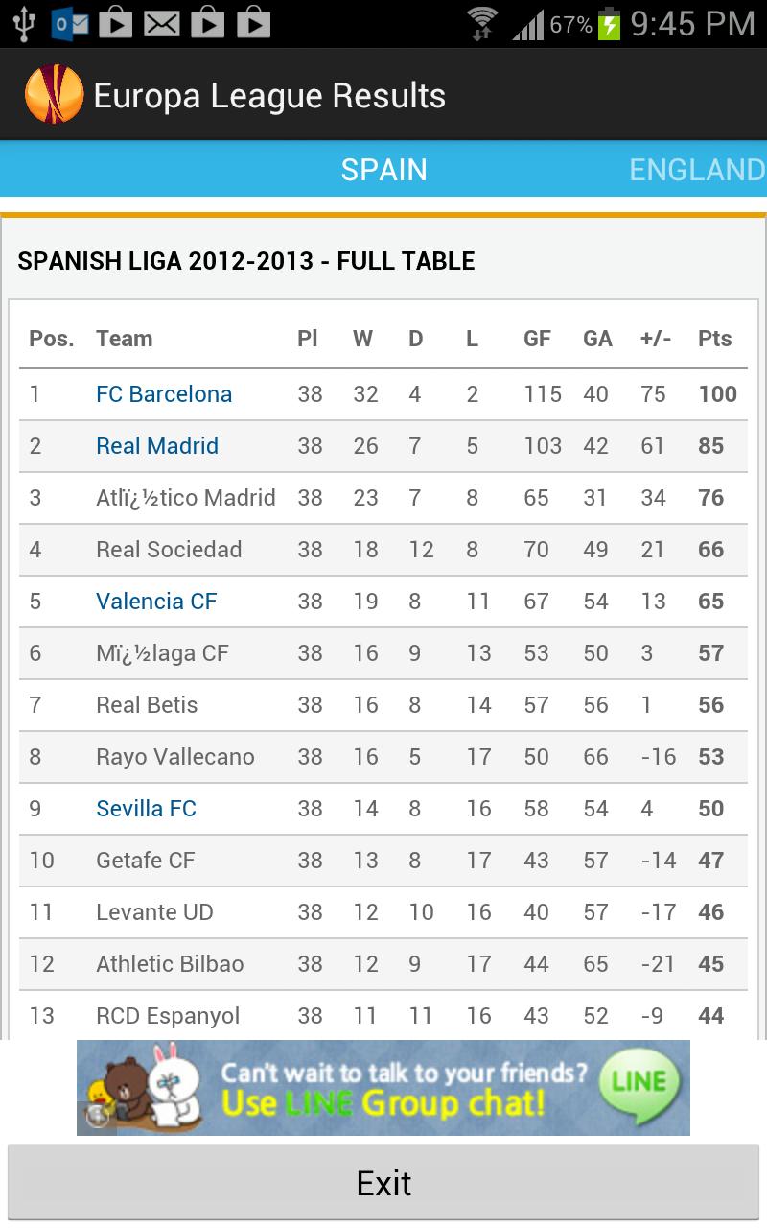Select the SPAIN tab
This screenshot has width=767, height=1228.
pos(383,169)
